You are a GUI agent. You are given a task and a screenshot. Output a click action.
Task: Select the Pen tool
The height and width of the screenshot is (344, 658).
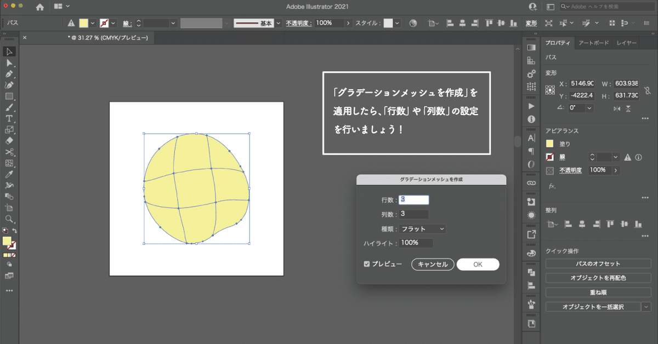[x=9, y=74]
